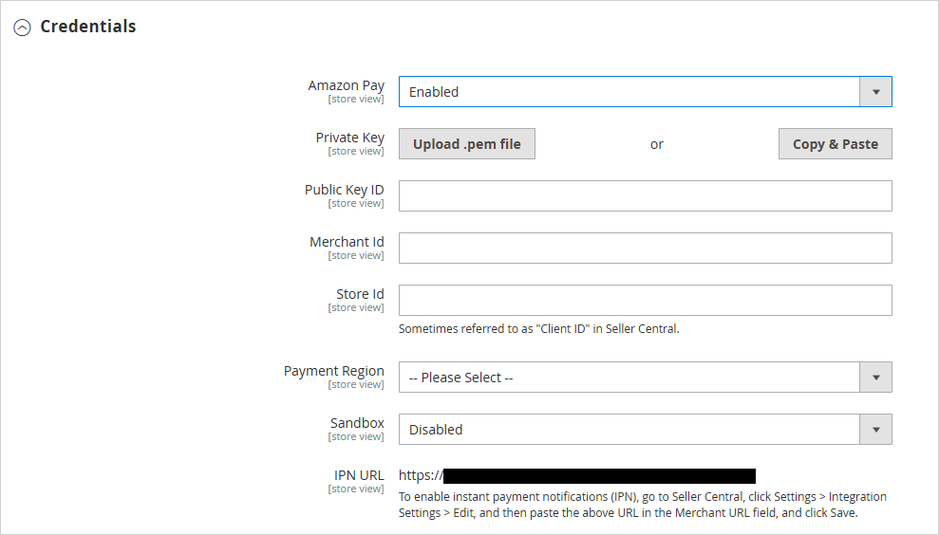The width and height of the screenshot is (939, 535).
Task: Collapse the Credentials section chevron icon
Action: [x=22, y=28]
